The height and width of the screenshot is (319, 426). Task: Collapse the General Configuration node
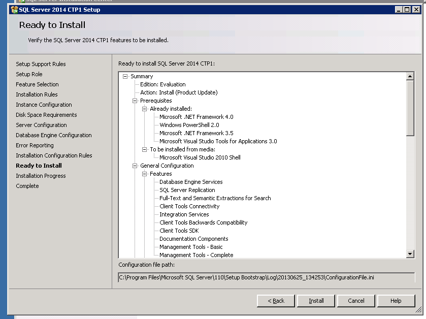pos(135,166)
